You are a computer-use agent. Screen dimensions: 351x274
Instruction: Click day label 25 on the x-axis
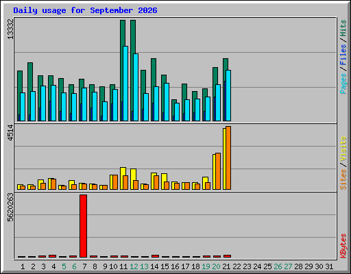(x=267, y=266)
